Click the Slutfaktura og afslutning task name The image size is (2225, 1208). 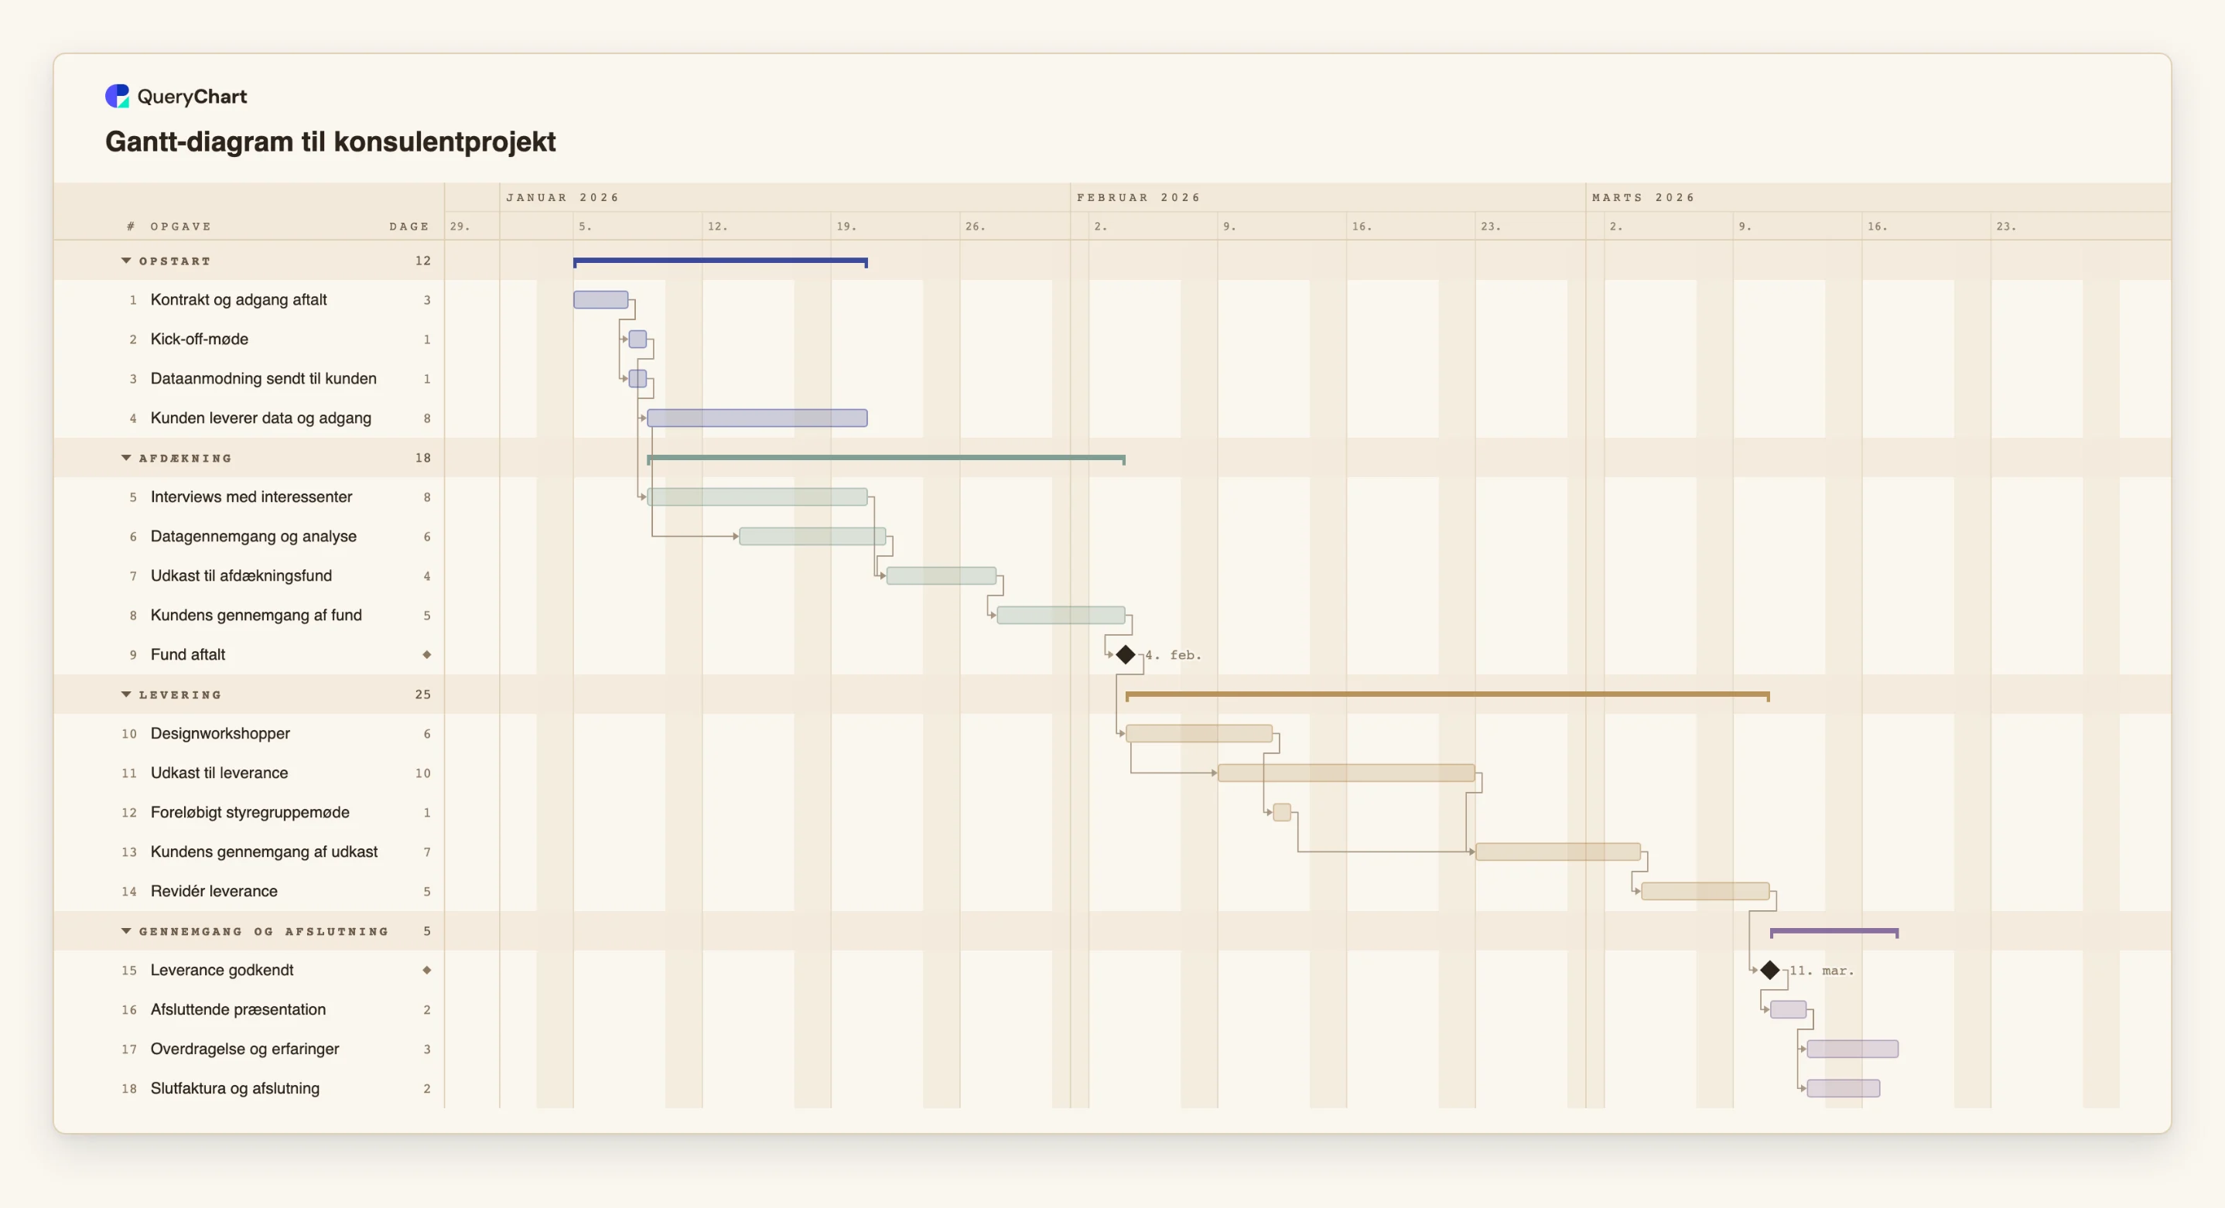(235, 1088)
